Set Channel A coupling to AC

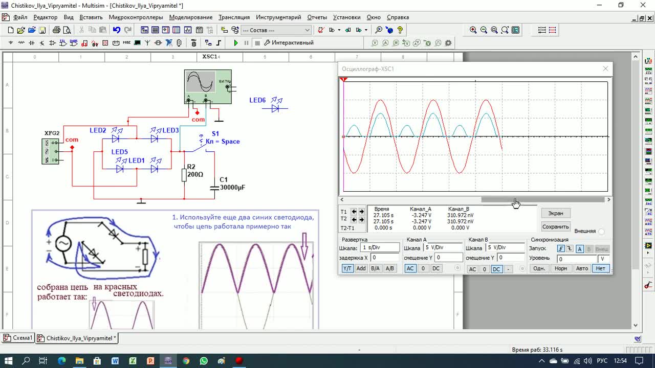point(410,268)
